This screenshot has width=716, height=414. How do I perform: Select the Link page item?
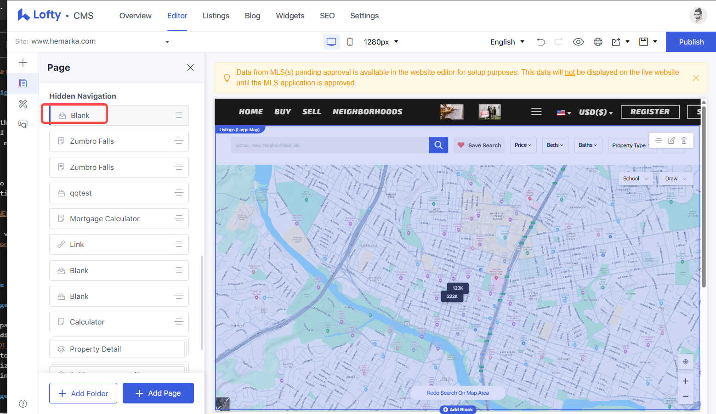coord(119,245)
